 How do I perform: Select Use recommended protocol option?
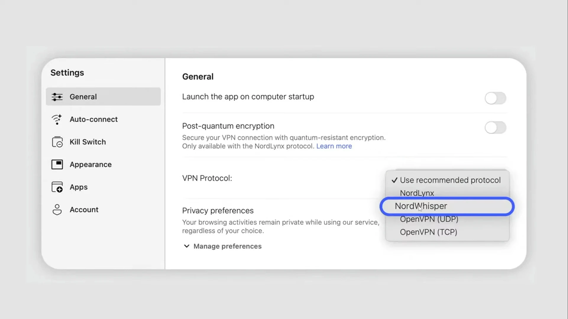pos(447,180)
